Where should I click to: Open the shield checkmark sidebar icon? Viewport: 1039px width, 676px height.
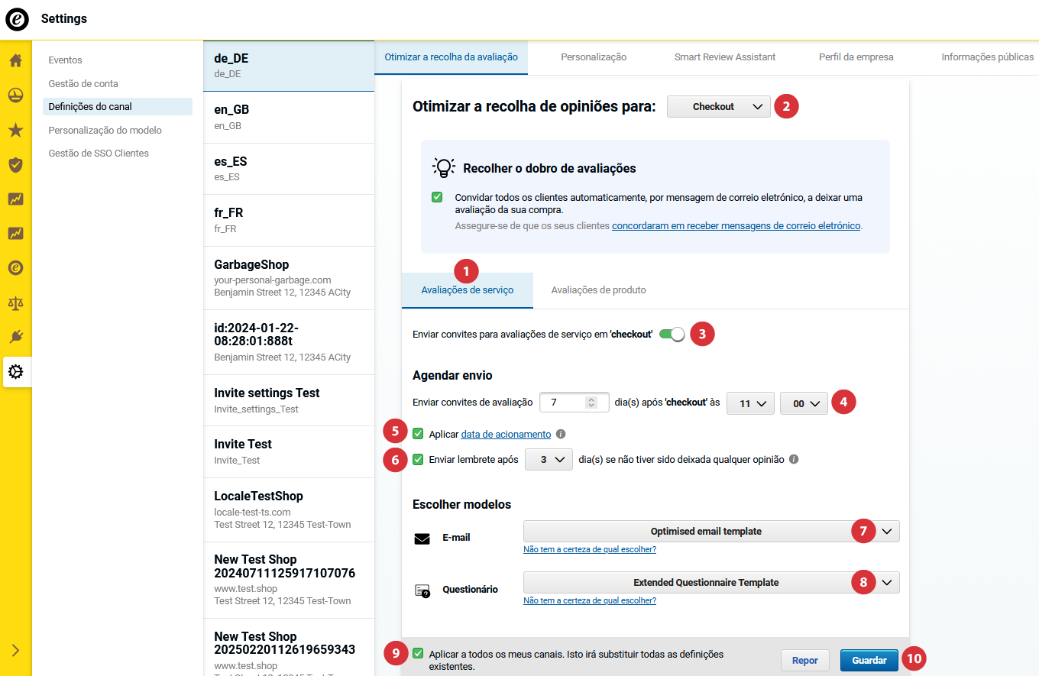15,164
